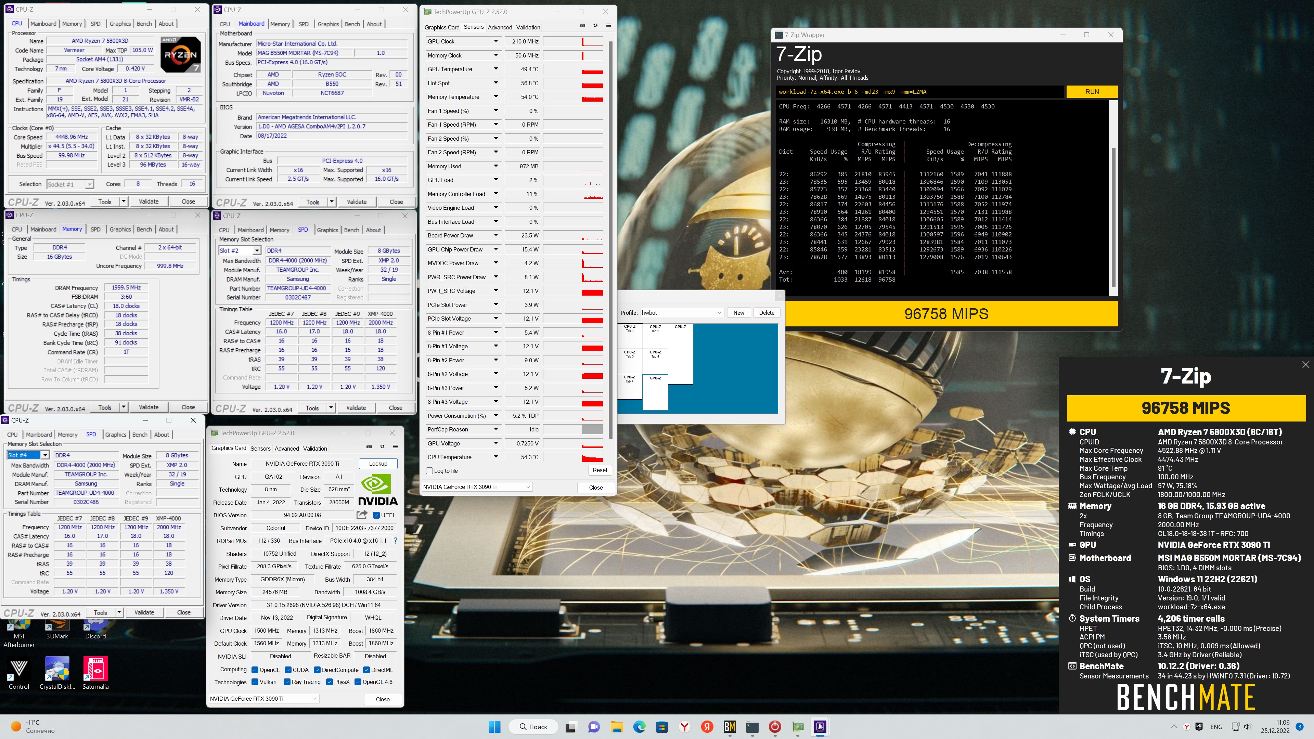Open the hamburger menu in GPU-Z Graphics Card window
Viewport: 1314px width, 739px height.
click(x=395, y=447)
